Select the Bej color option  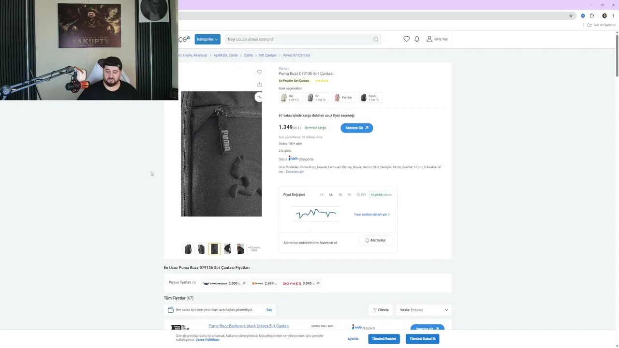(x=290, y=98)
